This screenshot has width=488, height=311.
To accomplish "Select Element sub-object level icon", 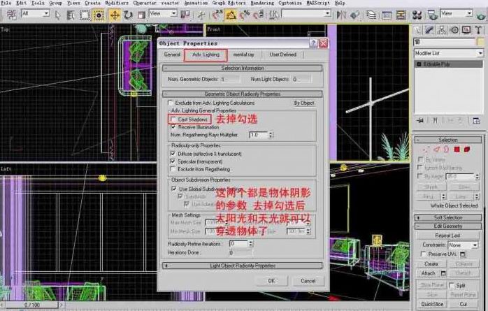I will tap(466, 149).
